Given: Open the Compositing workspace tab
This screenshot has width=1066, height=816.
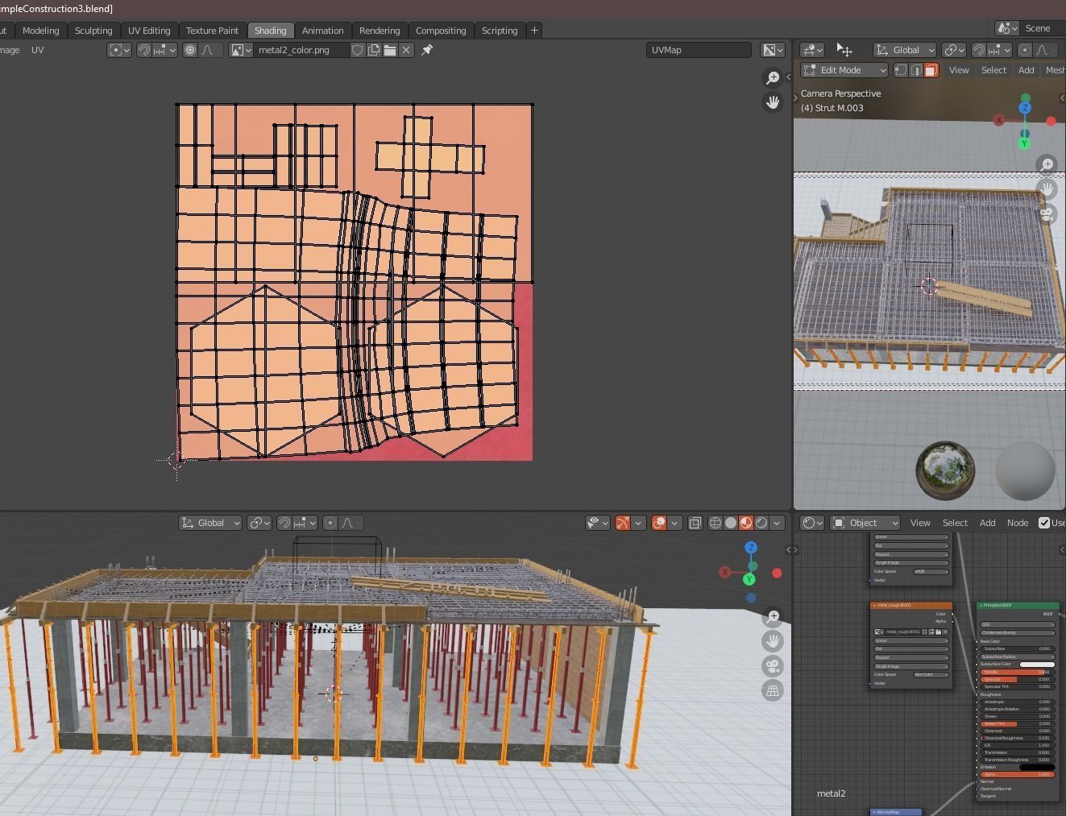Looking at the screenshot, I should (441, 31).
